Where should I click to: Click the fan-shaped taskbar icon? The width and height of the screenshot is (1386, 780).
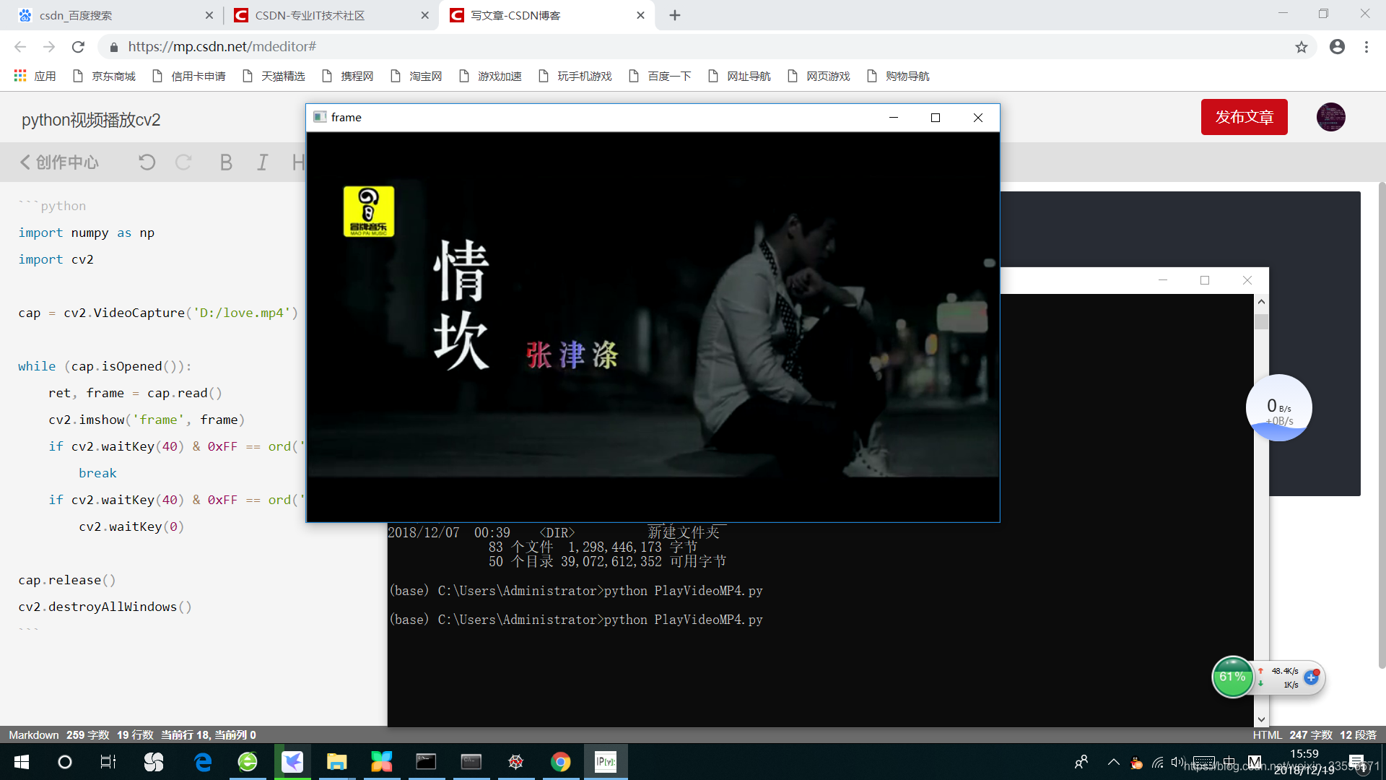pyautogui.click(x=154, y=762)
